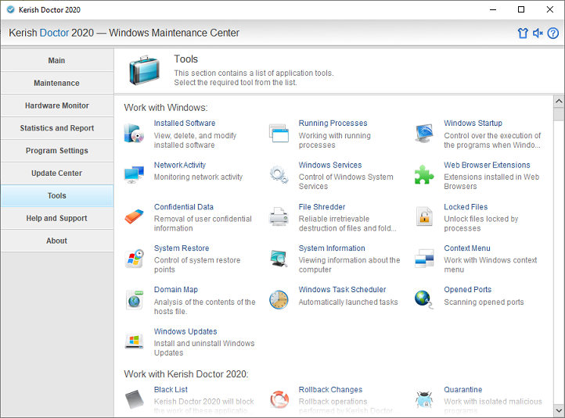
Task: Open the Hardware Monitor section
Action: 57,105
